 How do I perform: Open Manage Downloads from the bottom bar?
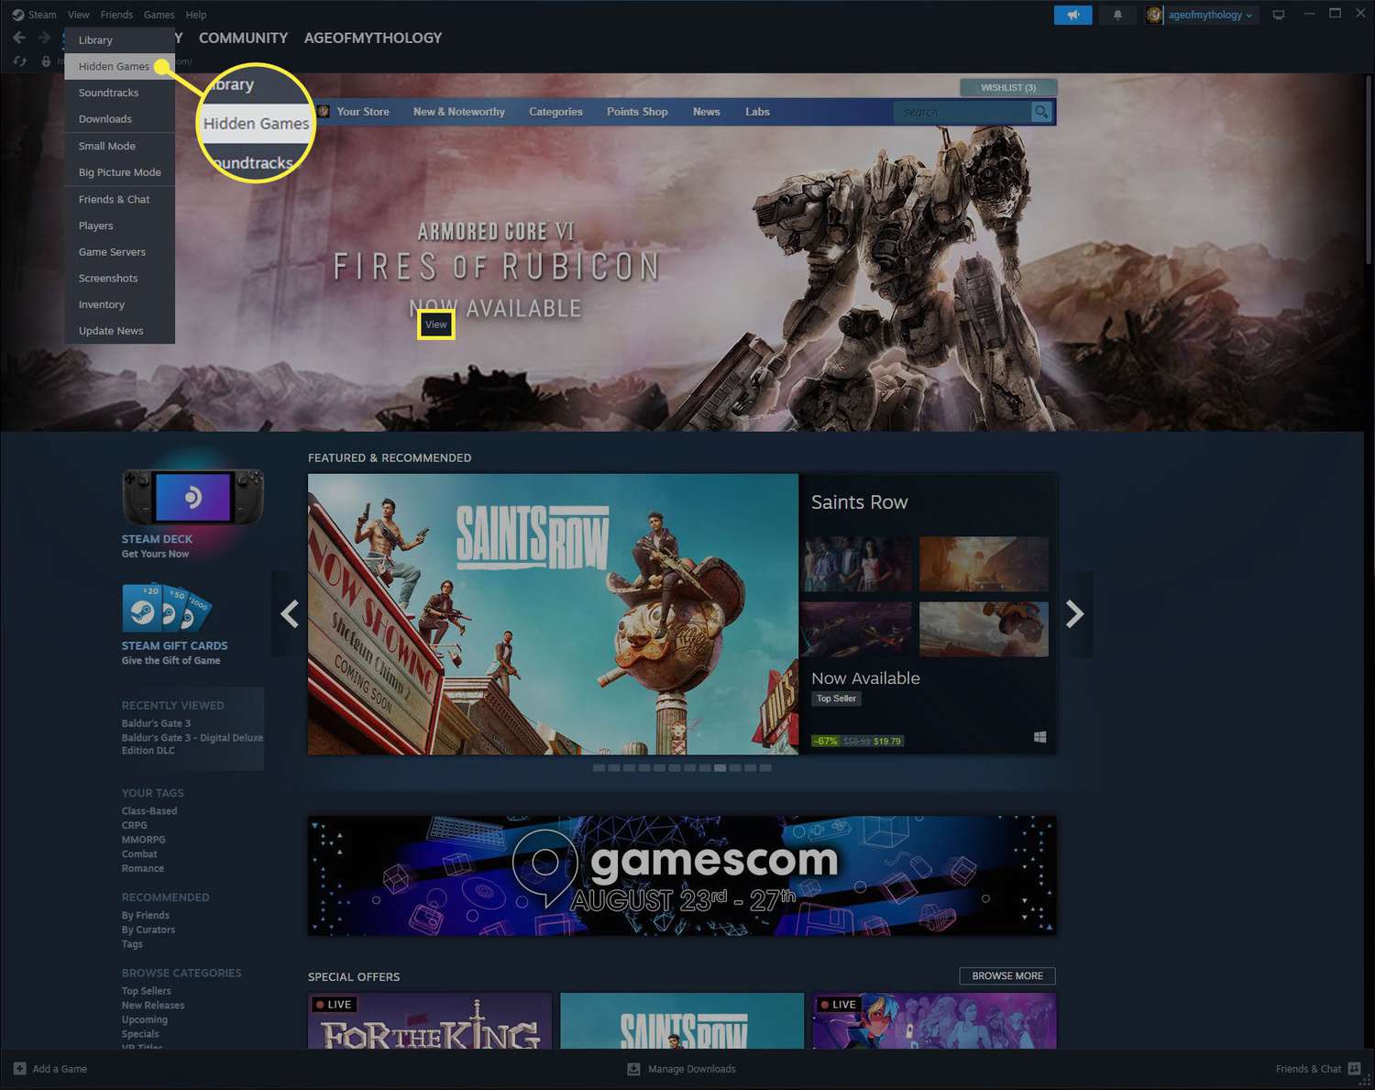click(x=681, y=1068)
